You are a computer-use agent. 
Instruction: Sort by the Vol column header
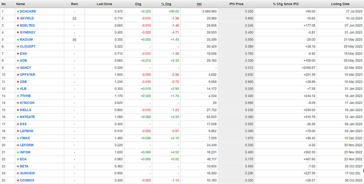[x=199, y=4]
